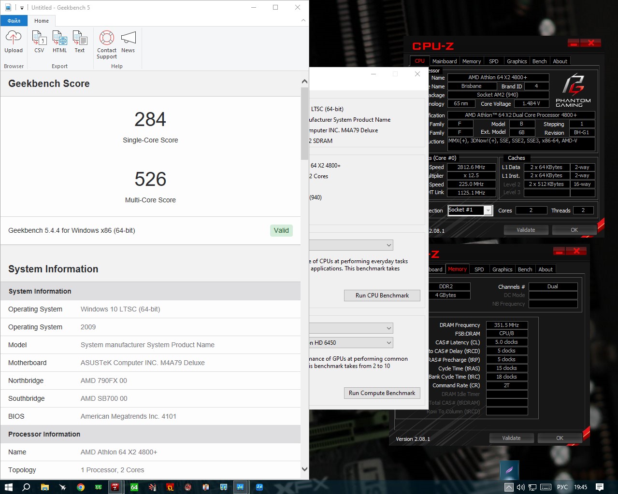Click the 19:45 taskbar clock

pos(580,487)
